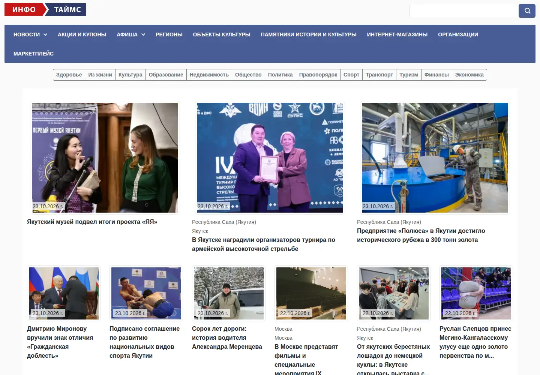
Task: Read 'Дмитрию Миронову вручили знак отличия' article
Action: (60, 342)
